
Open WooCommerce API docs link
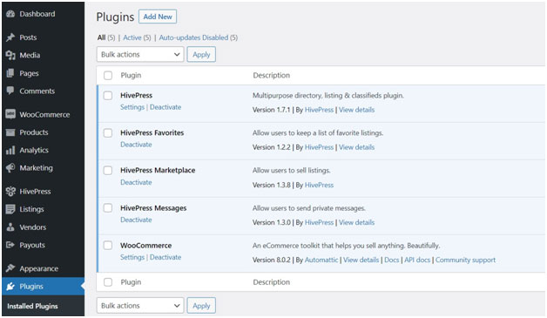point(417,260)
